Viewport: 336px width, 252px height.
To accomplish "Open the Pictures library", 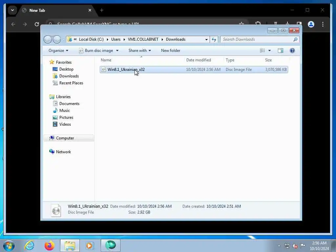I will 66,117.
